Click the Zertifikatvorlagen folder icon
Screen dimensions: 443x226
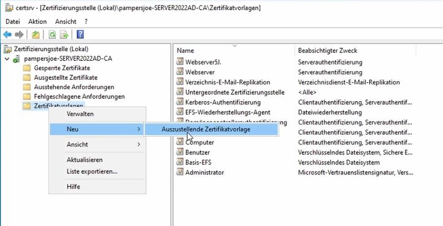click(27, 106)
